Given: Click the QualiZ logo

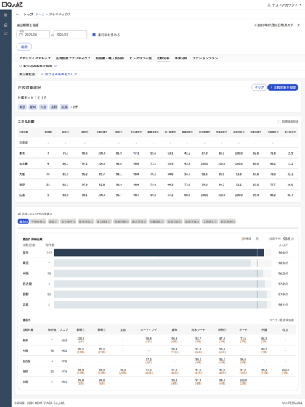Looking at the screenshot, I should [x=12, y=4].
